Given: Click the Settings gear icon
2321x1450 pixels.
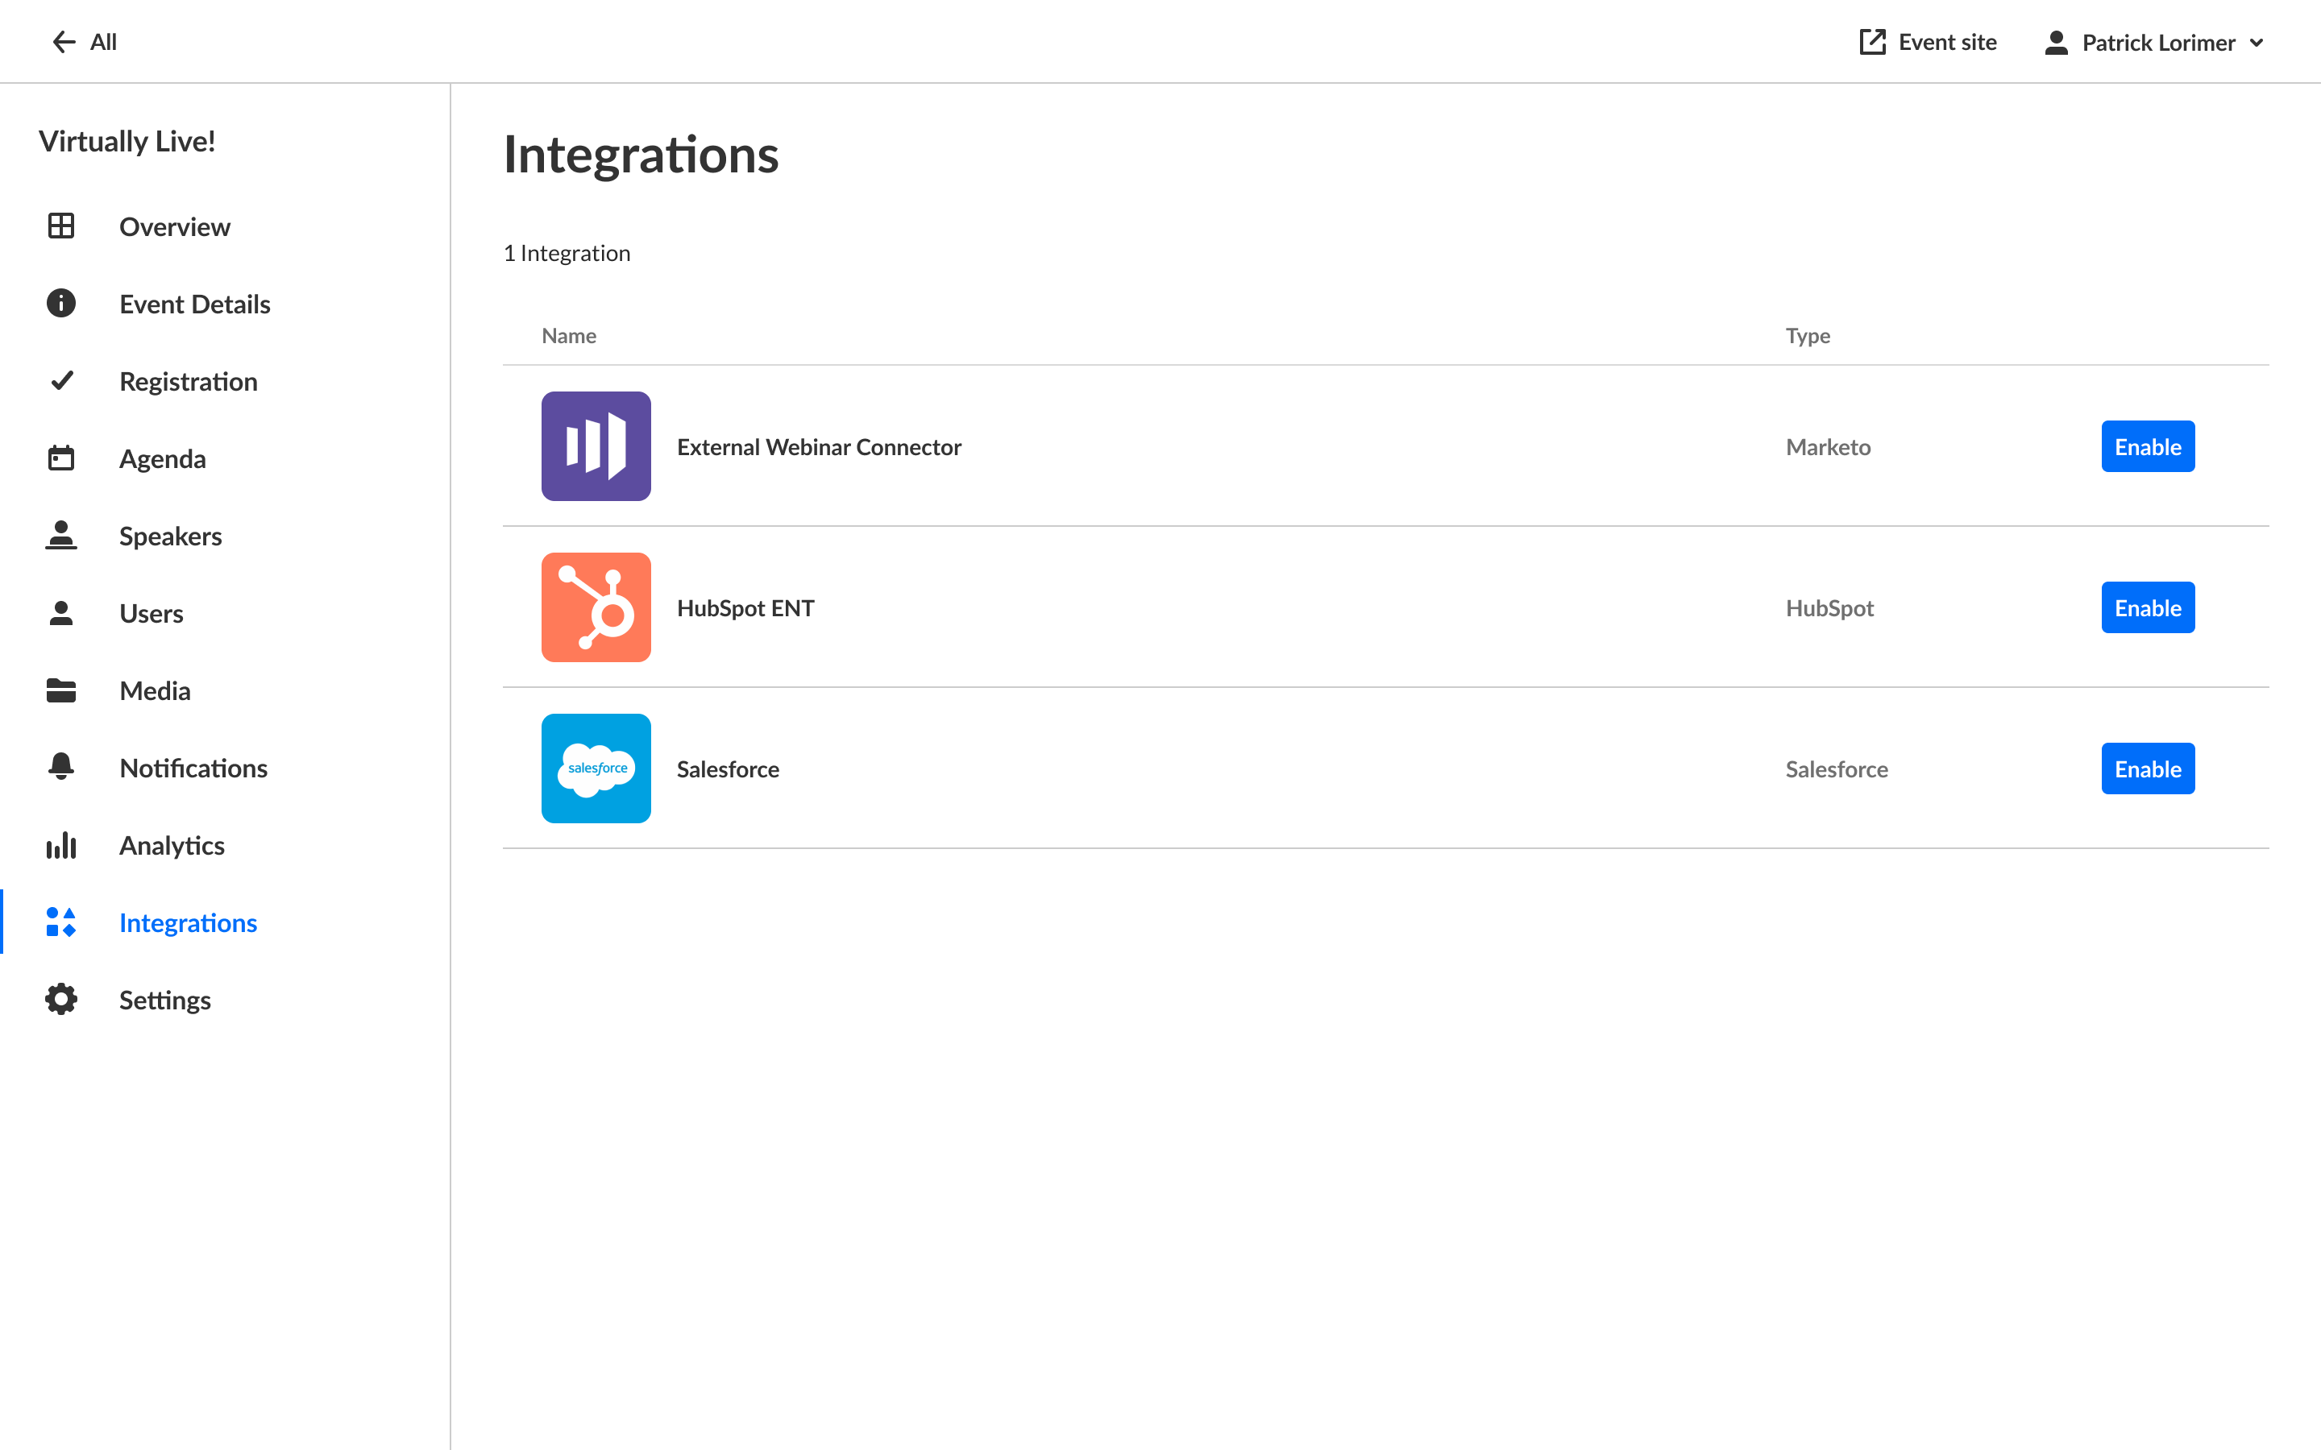Looking at the screenshot, I should click(x=61, y=999).
